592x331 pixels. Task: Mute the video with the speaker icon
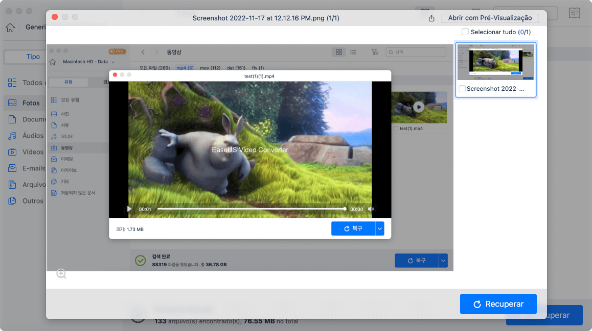point(371,209)
